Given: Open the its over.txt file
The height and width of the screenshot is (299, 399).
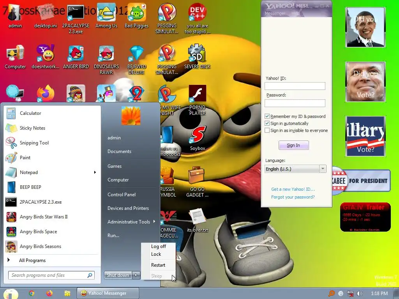Looking at the screenshot, I should pyautogui.click(x=198, y=220).
